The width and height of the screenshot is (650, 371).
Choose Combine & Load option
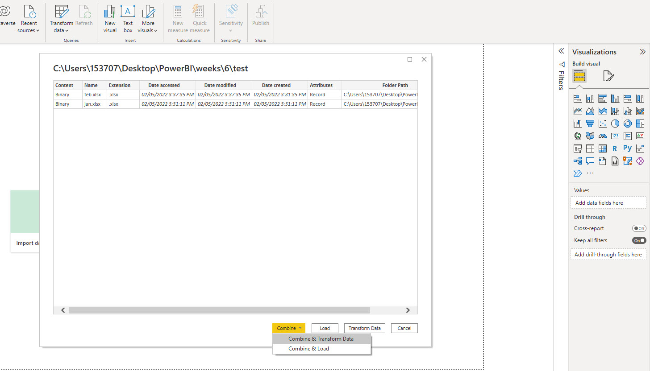(321, 349)
